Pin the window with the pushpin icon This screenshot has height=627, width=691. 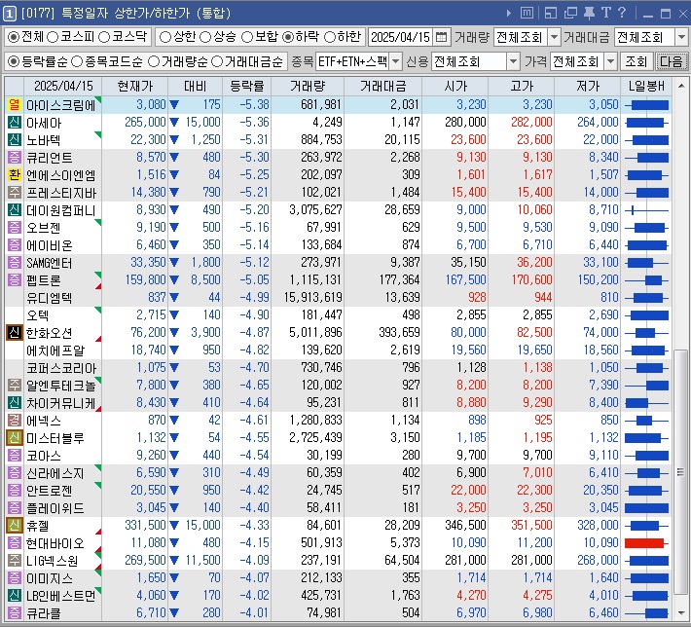[x=589, y=14]
